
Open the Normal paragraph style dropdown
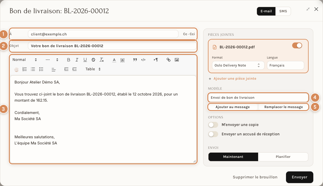point(24,60)
